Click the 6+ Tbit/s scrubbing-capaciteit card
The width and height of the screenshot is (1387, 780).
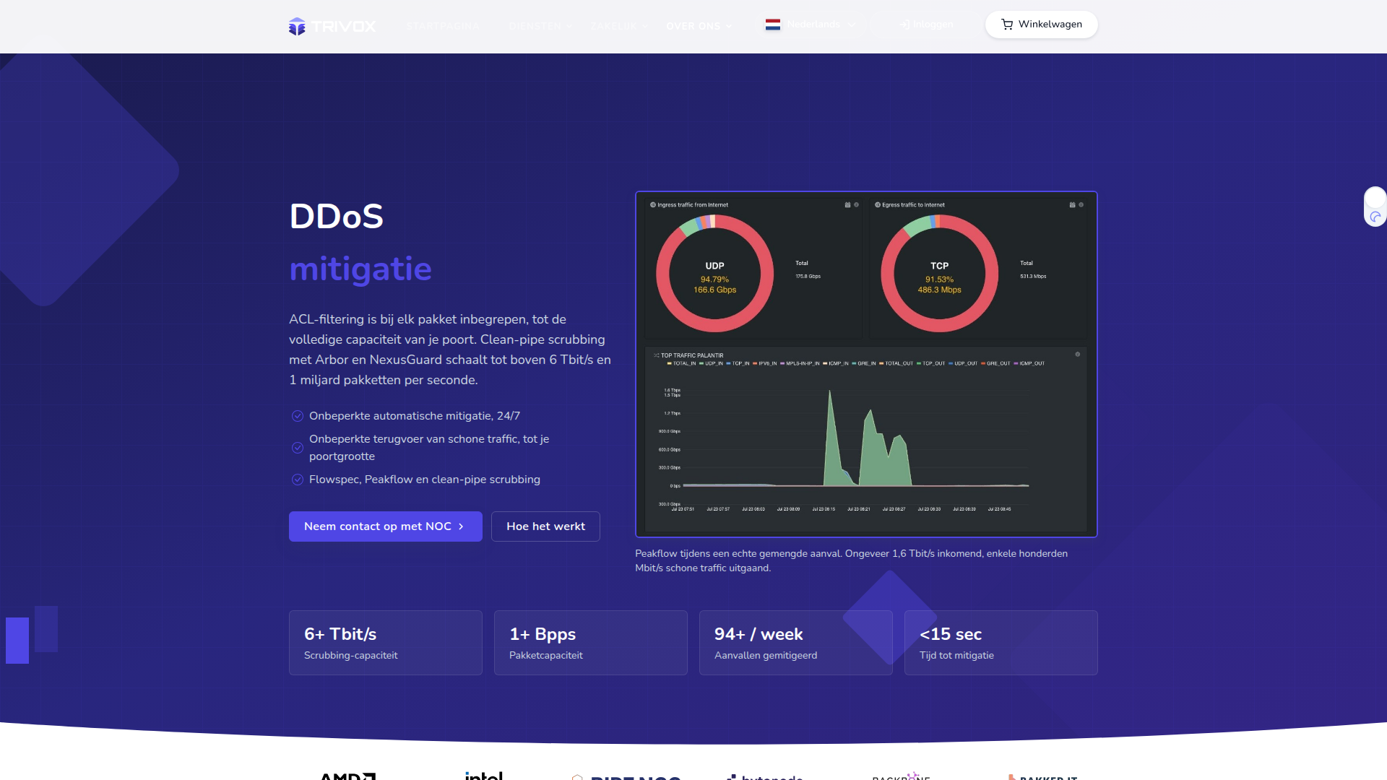[386, 643]
